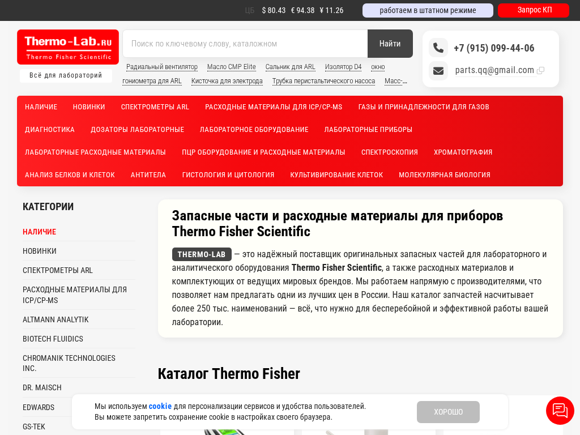580x435 pixels.
Task: Open АНТИТЕЛА menu item
Action: (148, 174)
